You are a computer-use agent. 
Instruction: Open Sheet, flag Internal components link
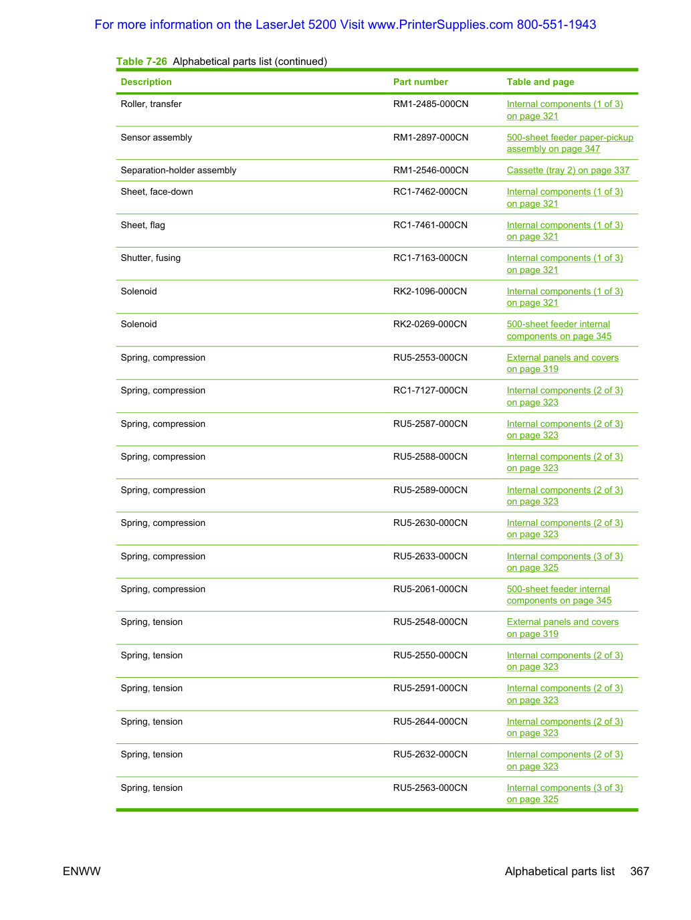click(x=565, y=231)
